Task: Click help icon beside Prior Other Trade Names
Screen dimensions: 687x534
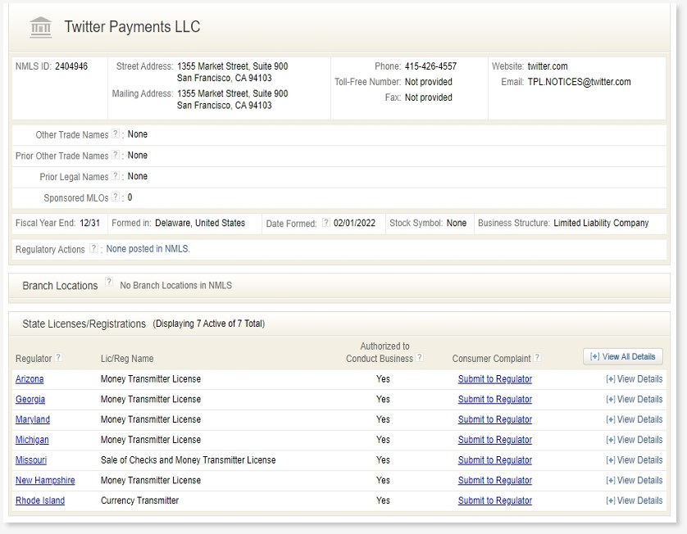Action: 116,156
